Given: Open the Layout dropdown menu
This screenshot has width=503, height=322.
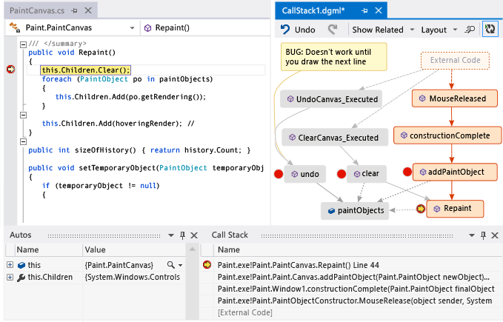Looking at the screenshot, I should pos(439,30).
